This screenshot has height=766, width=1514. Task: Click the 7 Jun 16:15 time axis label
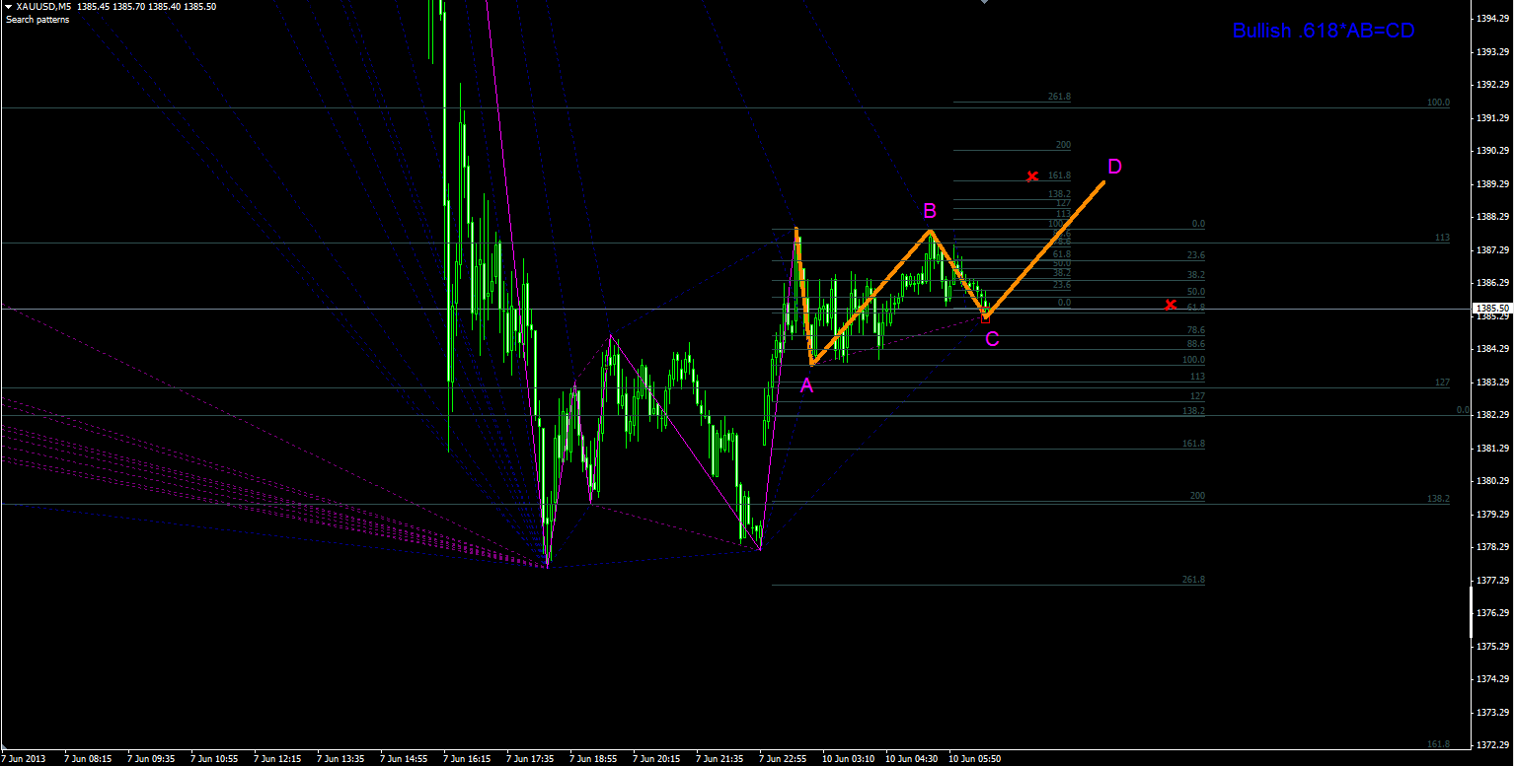pos(468,759)
